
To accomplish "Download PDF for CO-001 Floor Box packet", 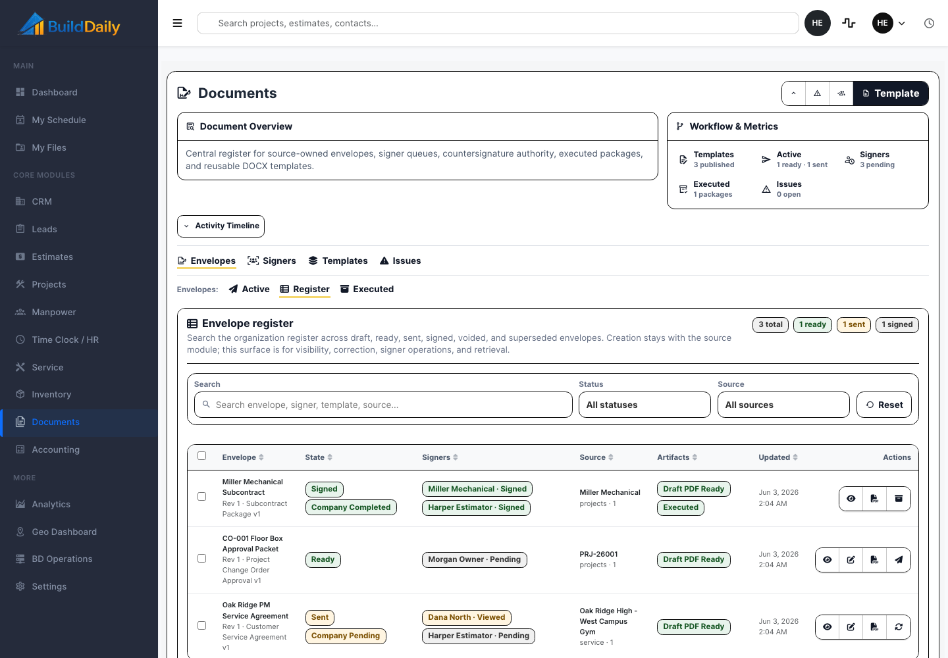I will point(875,560).
